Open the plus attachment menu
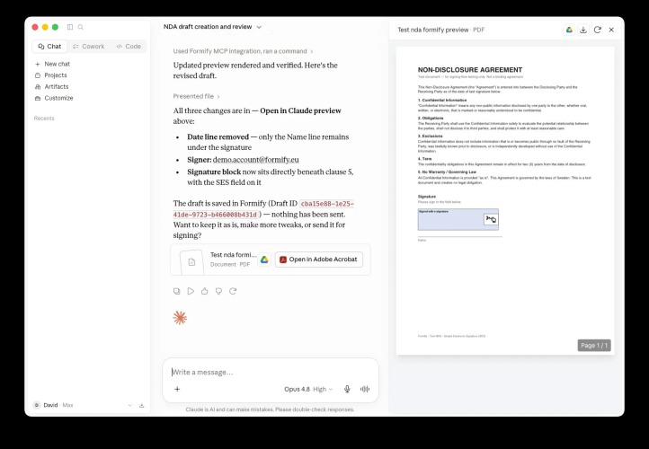Viewport: 649px width, 449px height. coord(177,389)
